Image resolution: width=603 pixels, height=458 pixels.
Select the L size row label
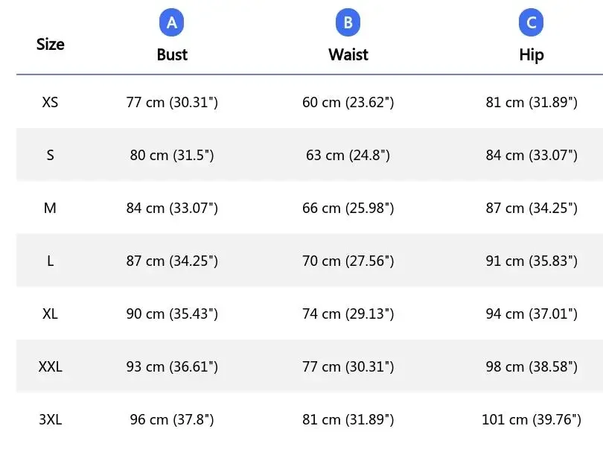click(x=51, y=261)
